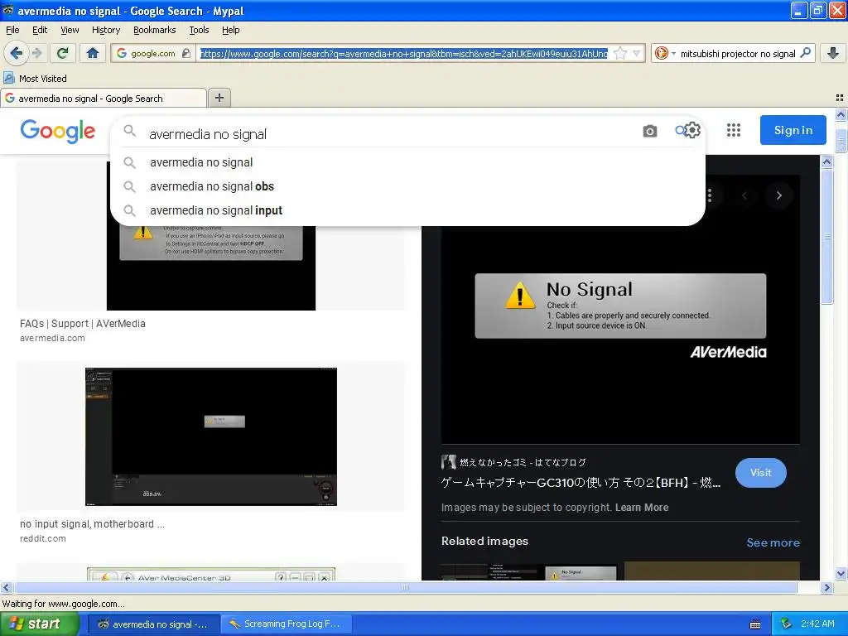Image resolution: width=848 pixels, height=636 pixels.
Task: Open the Most Visited bookmarks folder
Action: pos(35,79)
